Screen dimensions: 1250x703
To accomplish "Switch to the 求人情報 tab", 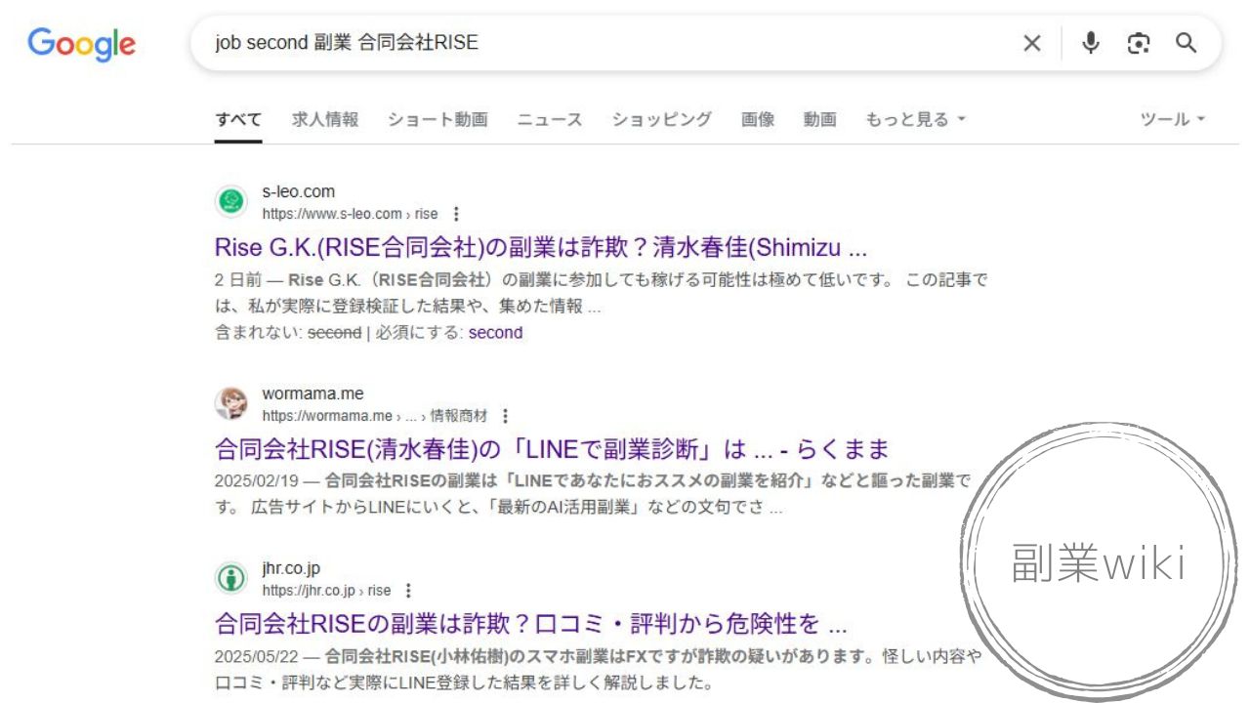I will (325, 119).
